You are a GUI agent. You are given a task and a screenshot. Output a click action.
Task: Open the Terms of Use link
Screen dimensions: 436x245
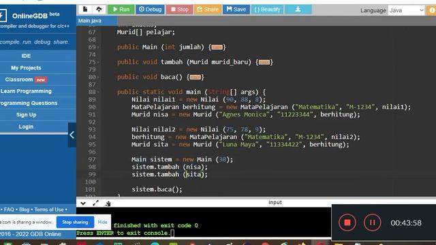49,210
